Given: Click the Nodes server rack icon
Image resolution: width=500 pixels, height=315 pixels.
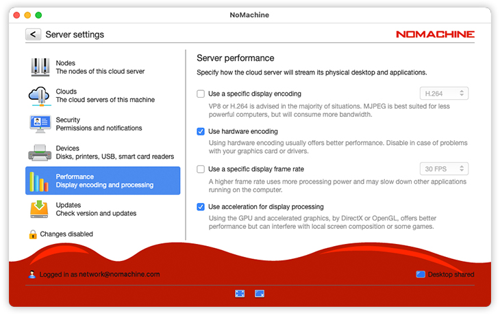Looking at the screenshot, I should (40, 67).
